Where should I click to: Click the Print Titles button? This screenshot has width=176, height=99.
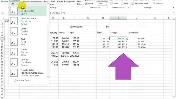coord(79,3)
